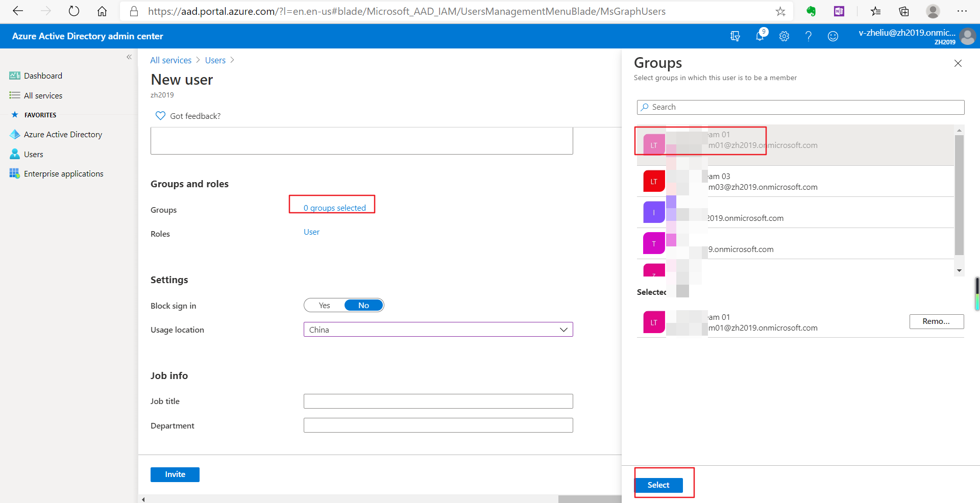Click the Invite button
980x503 pixels.
(x=175, y=474)
